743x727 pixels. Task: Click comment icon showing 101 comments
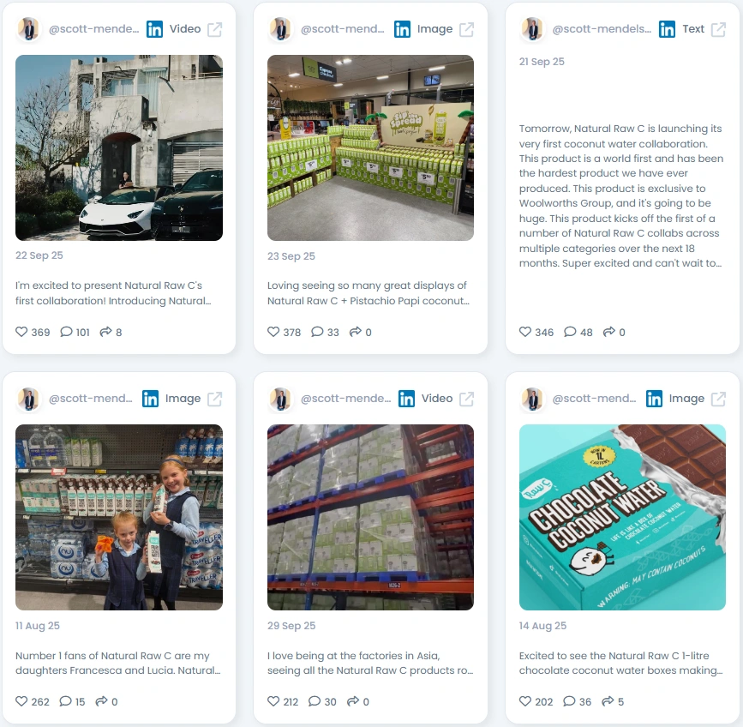66,332
